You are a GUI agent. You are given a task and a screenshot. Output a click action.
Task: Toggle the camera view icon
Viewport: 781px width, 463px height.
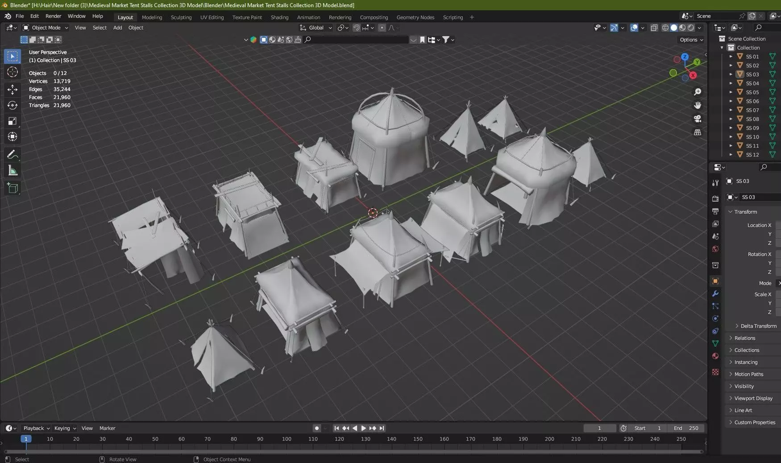pos(698,119)
